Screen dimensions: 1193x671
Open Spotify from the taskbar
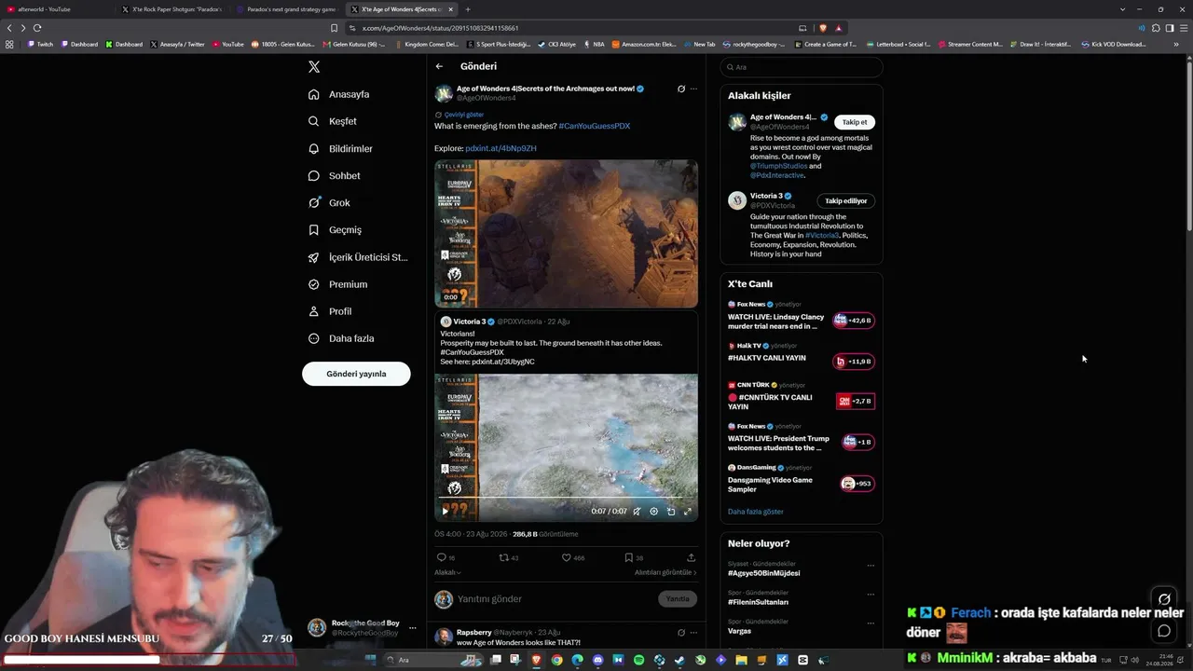coord(638,660)
